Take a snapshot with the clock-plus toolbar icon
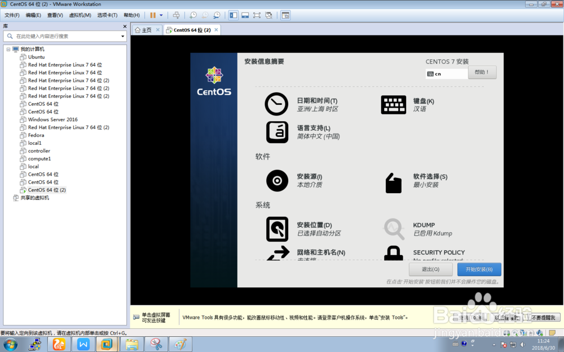 (193, 15)
